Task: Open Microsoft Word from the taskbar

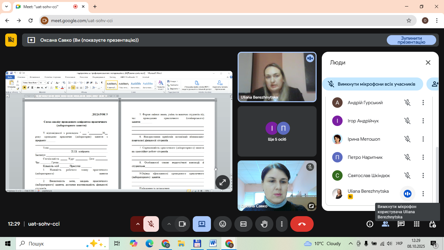Action: [213, 243]
